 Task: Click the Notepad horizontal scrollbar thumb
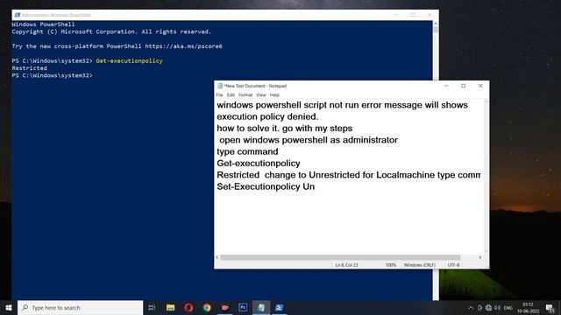point(340,257)
